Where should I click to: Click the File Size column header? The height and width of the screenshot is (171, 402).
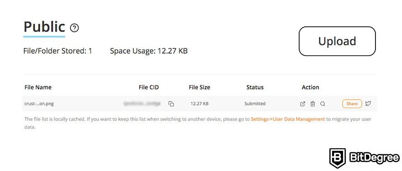pyautogui.click(x=200, y=87)
